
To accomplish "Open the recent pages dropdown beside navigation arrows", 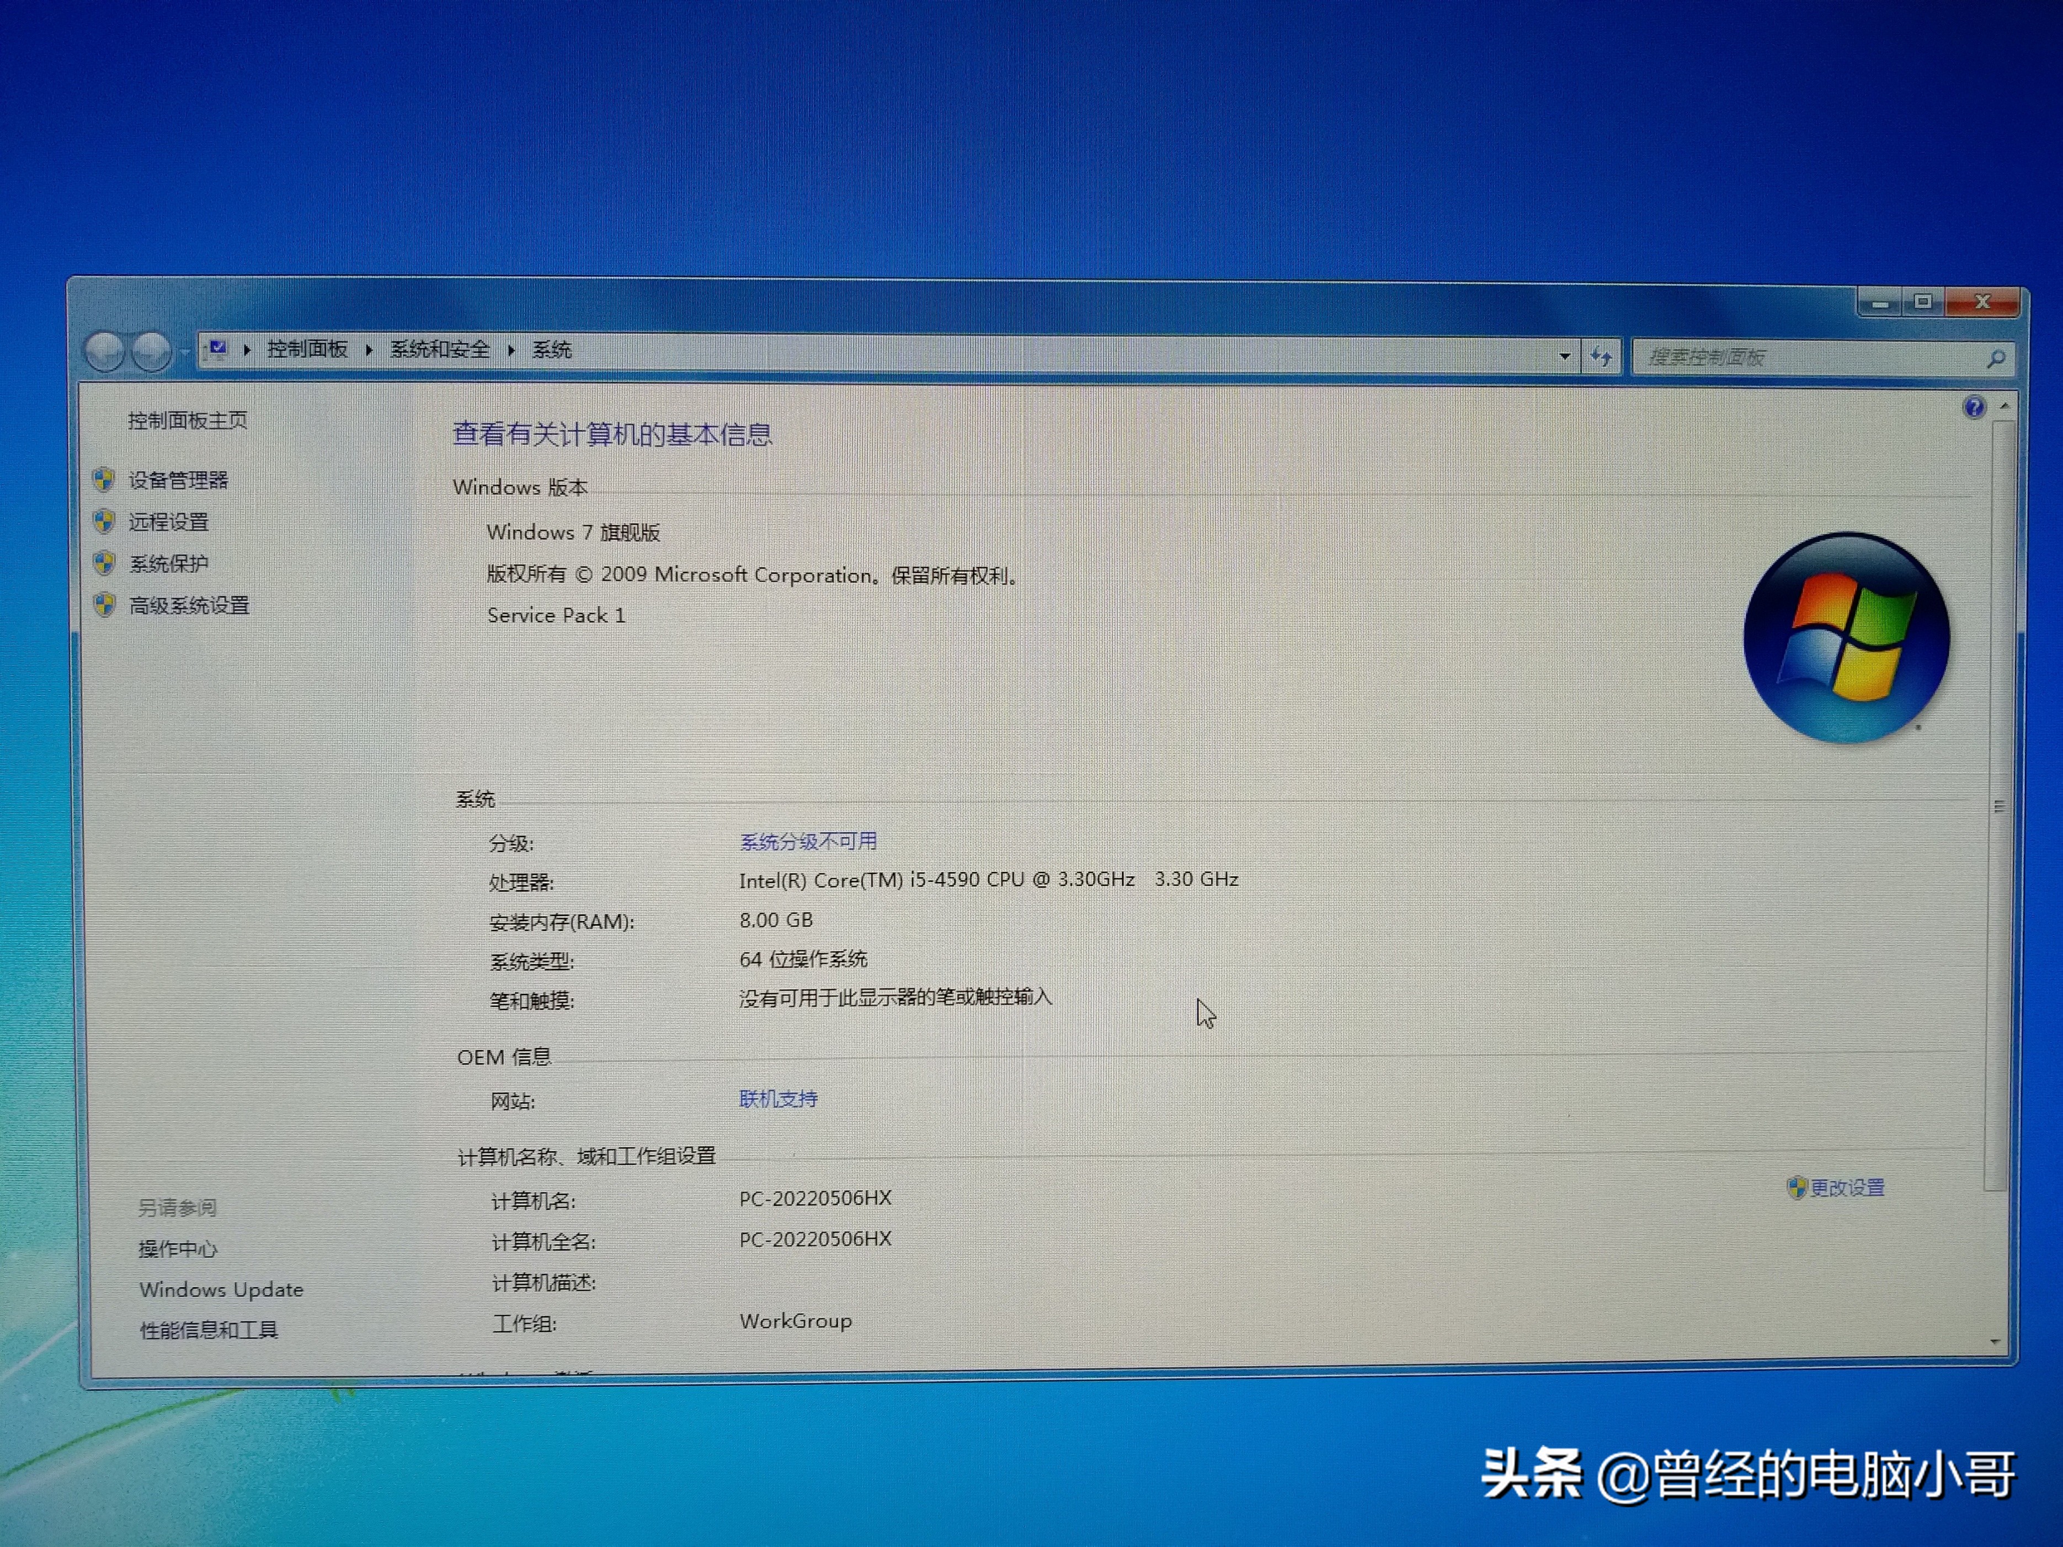I will (x=185, y=353).
